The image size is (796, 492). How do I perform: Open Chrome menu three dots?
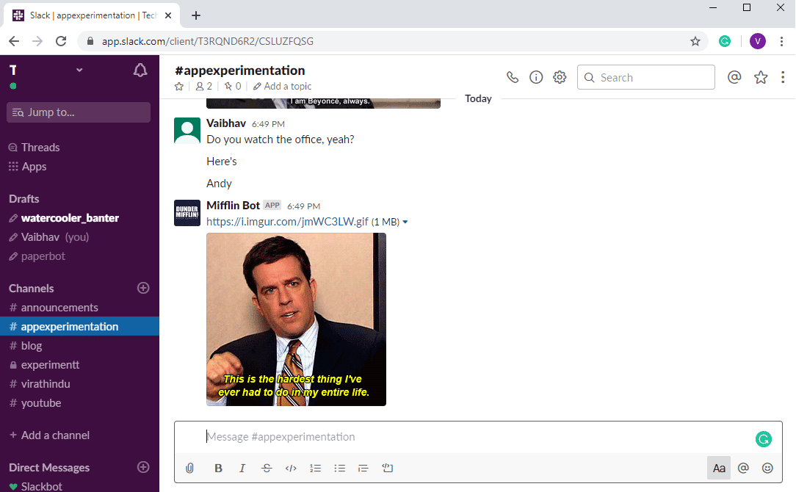[x=782, y=41]
